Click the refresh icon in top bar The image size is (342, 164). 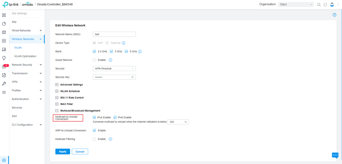click(325, 5)
